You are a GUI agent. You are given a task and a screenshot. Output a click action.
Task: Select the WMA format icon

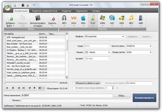tap(102, 18)
